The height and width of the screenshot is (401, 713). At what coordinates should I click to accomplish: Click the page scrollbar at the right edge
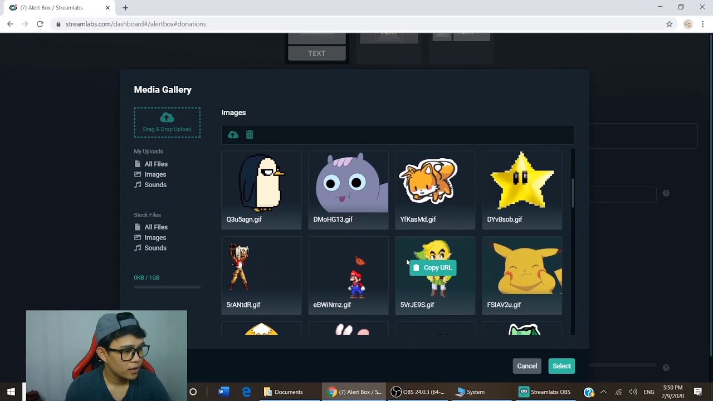pyautogui.click(x=711, y=195)
